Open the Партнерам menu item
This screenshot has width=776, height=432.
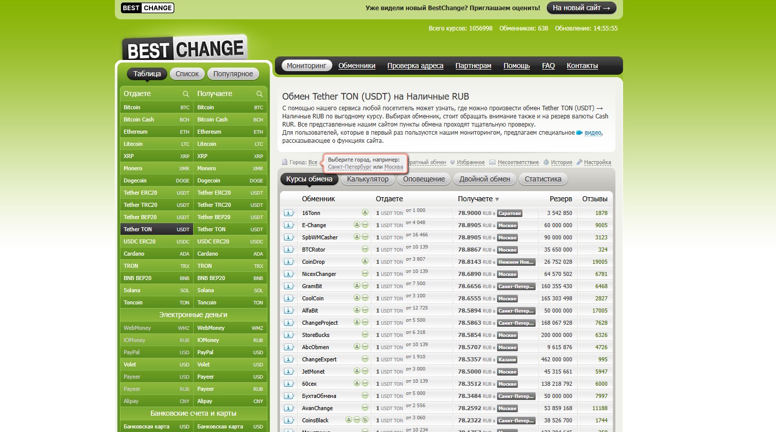point(473,66)
